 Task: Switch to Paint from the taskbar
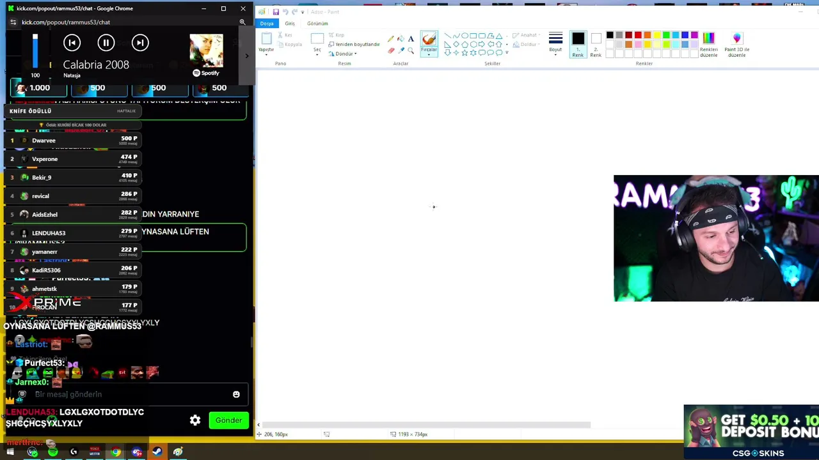pyautogui.click(x=178, y=452)
